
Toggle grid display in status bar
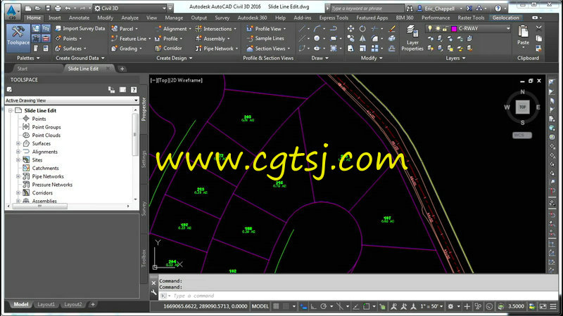(276, 306)
